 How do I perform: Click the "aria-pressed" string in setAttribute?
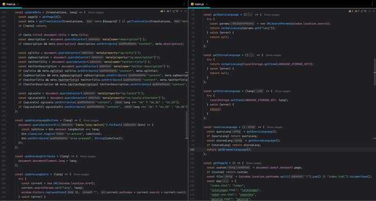tap(81, 138)
